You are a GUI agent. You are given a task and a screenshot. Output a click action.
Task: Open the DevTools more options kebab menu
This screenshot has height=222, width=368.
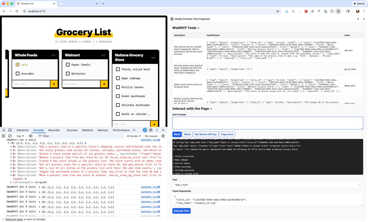tap(157, 130)
